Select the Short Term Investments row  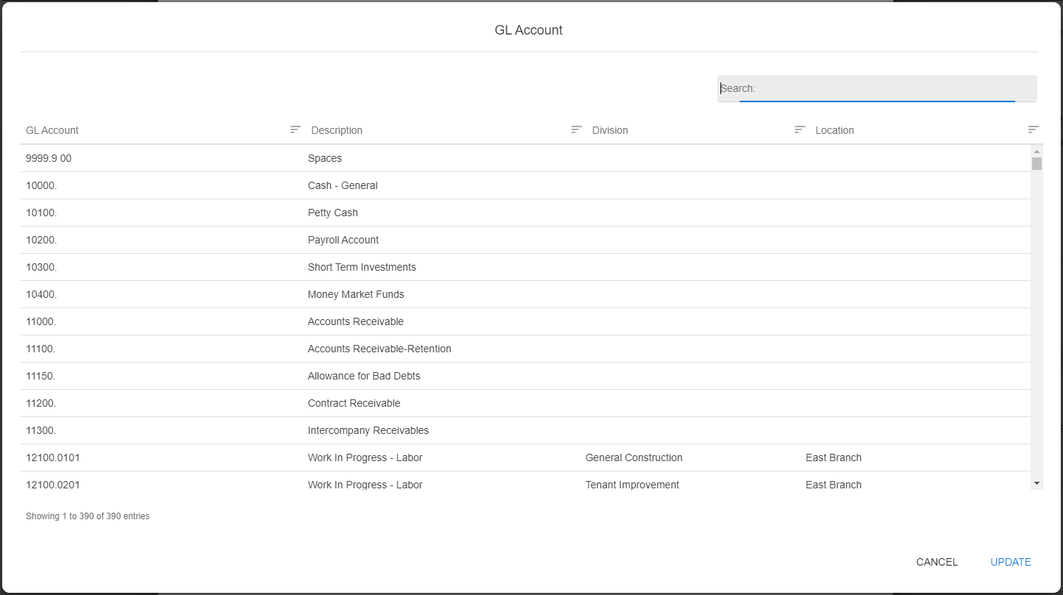click(x=525, y=267)
